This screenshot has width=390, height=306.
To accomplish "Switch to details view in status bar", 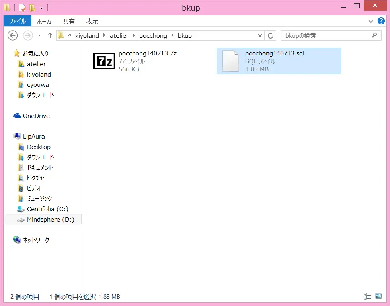I will click(367, 296).
